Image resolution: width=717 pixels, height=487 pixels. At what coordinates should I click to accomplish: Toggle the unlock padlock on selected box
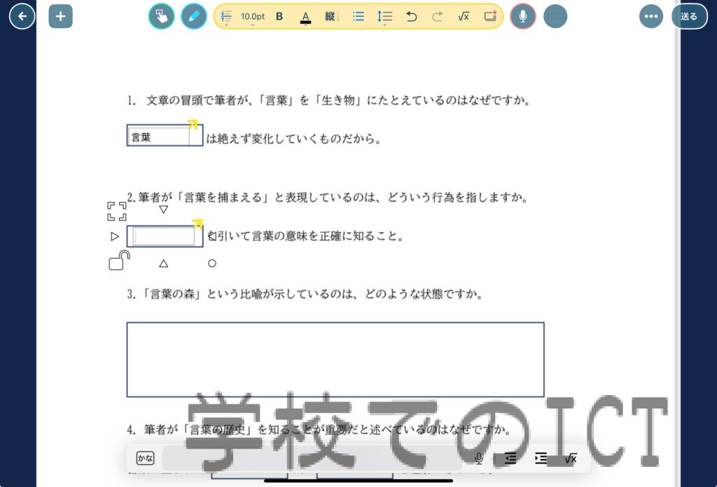pos(119,261)
